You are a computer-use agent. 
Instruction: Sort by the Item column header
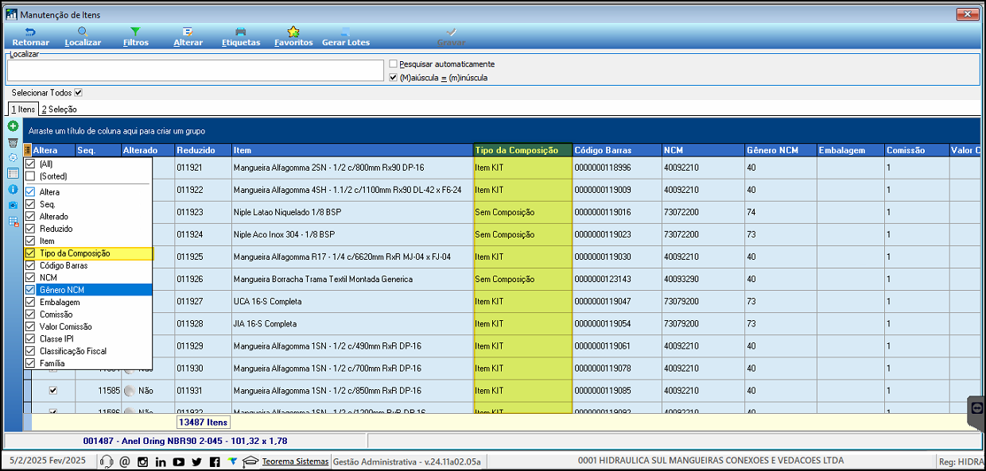click(x=352, y=150)
